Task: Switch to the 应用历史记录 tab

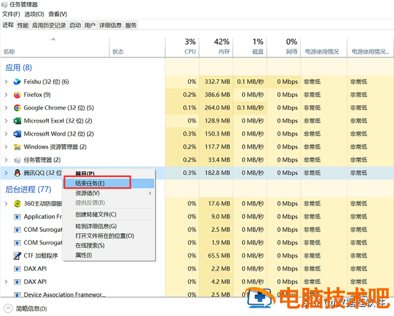Action: (49, 25)
